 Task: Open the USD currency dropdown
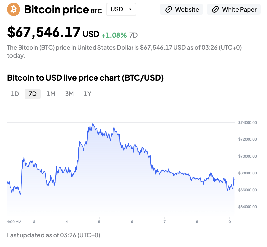pos(121,9)
